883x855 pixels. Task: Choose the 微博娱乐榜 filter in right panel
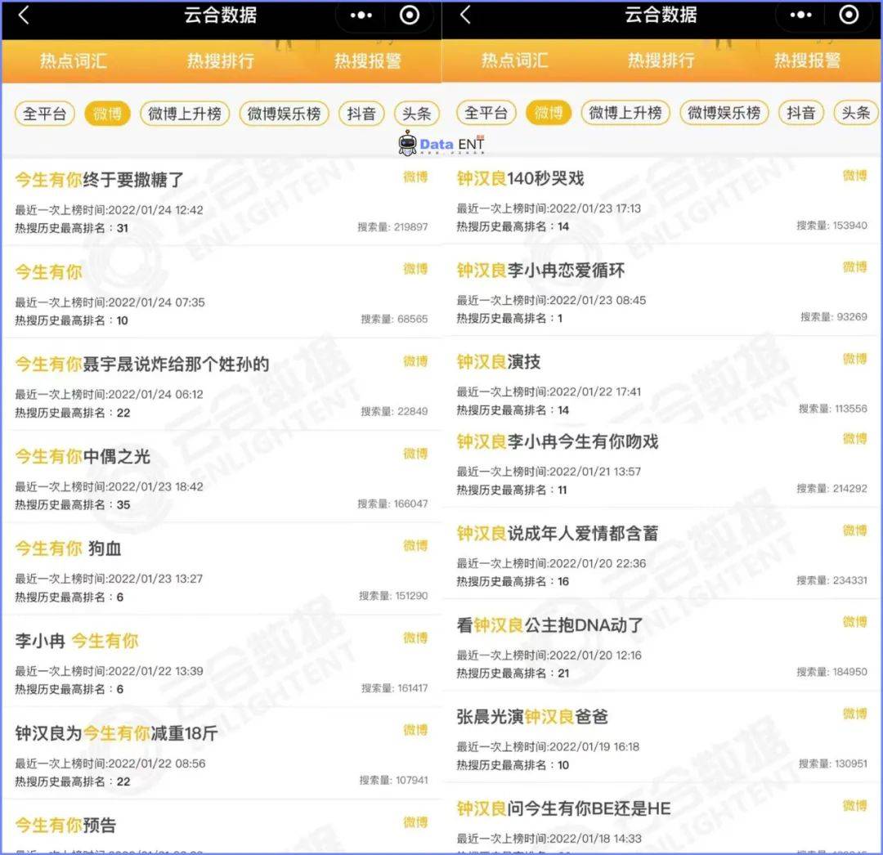[x=723, y=113]
